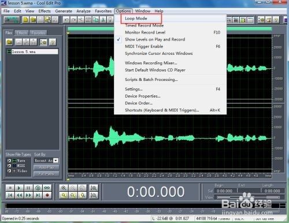Click the multitrack view switch toolbar button
Image resolution: width=289 pixels, height=223 pixels.
(x=12, y=20)
